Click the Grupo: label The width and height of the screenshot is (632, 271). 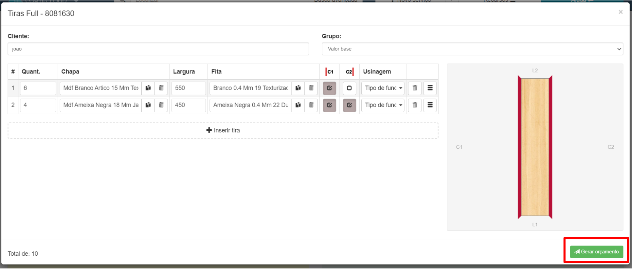pos(331,36)
